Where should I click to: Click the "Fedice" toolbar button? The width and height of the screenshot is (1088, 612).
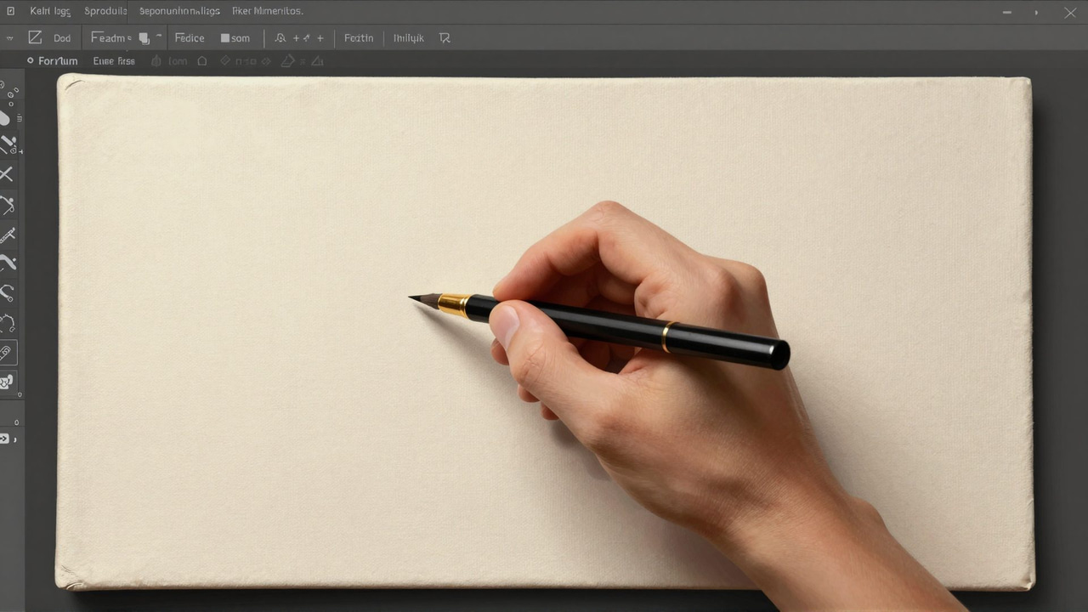[x=190, y=38]
